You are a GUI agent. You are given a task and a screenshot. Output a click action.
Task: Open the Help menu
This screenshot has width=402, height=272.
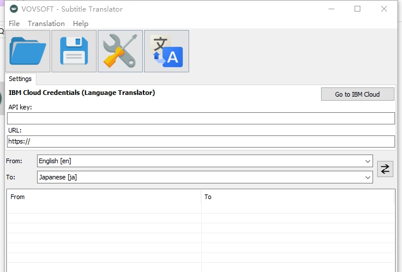coord(80,24)
